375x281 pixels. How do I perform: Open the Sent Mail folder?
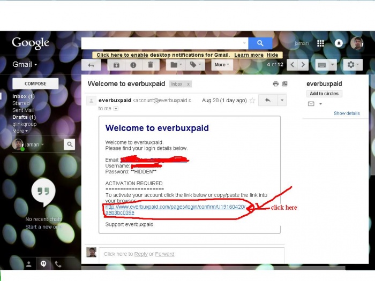coord(23,110)
